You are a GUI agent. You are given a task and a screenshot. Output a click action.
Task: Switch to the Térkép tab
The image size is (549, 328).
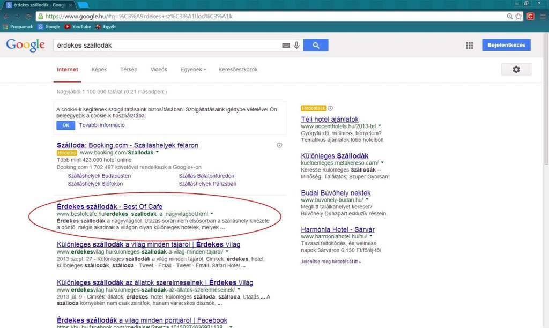tap(129, 69)
